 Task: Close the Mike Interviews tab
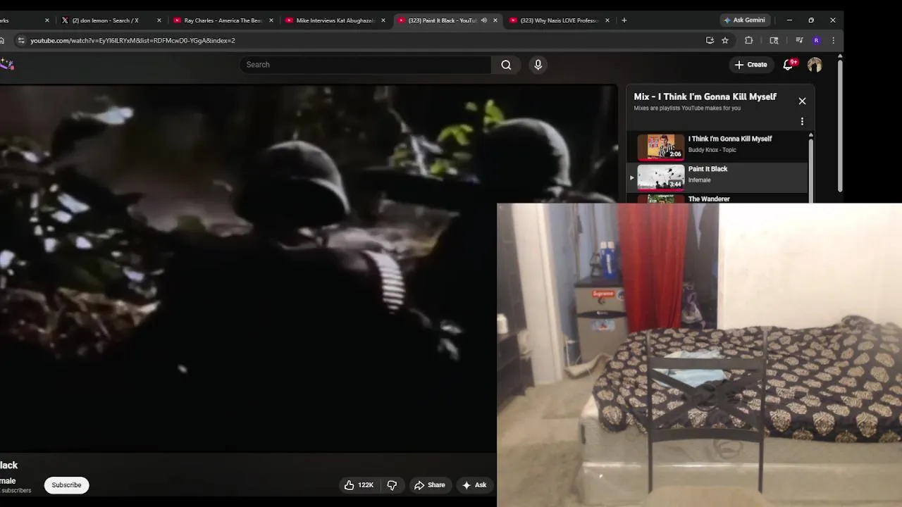point(383,20)
